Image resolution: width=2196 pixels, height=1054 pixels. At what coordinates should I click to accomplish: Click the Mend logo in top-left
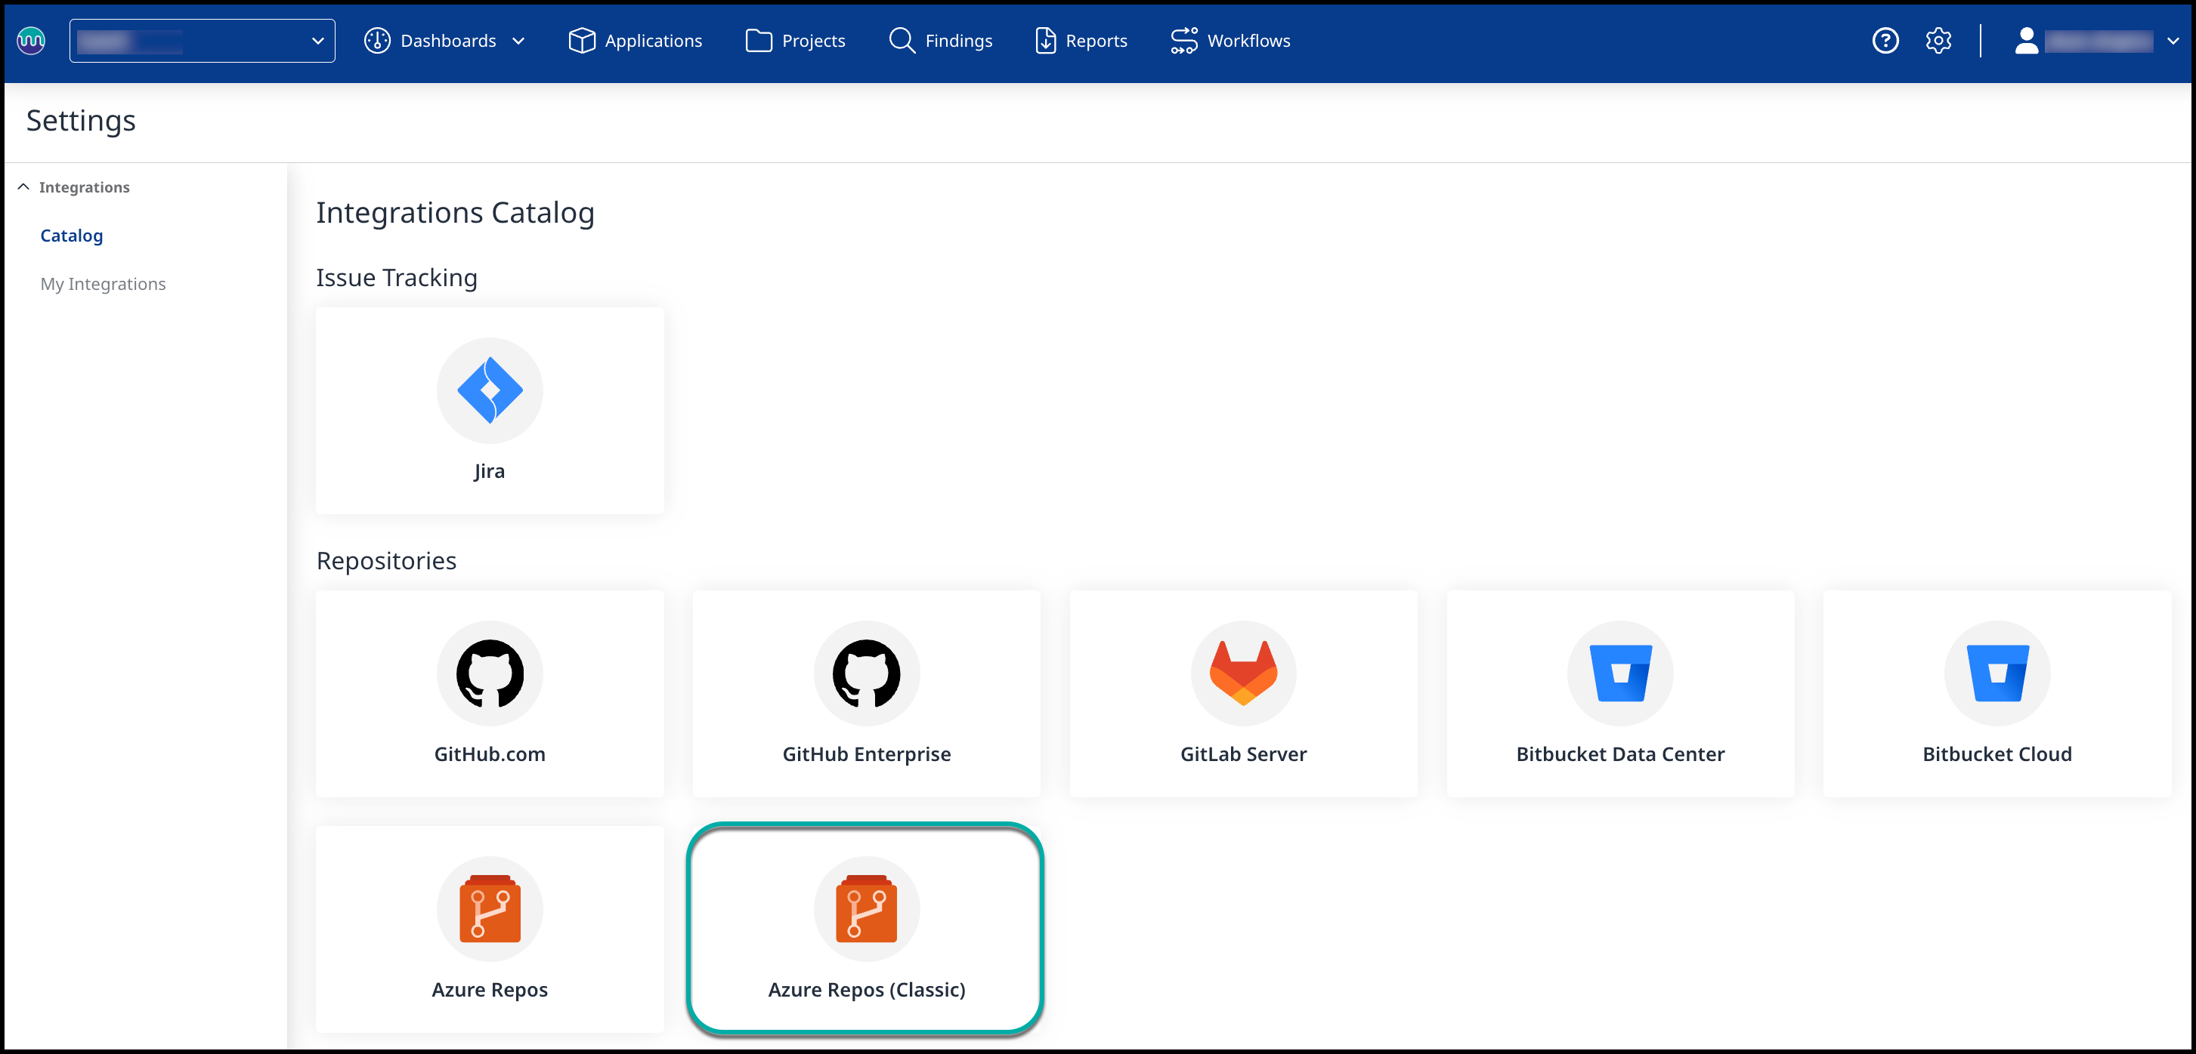pyautogui.click(x=32, y=41)
